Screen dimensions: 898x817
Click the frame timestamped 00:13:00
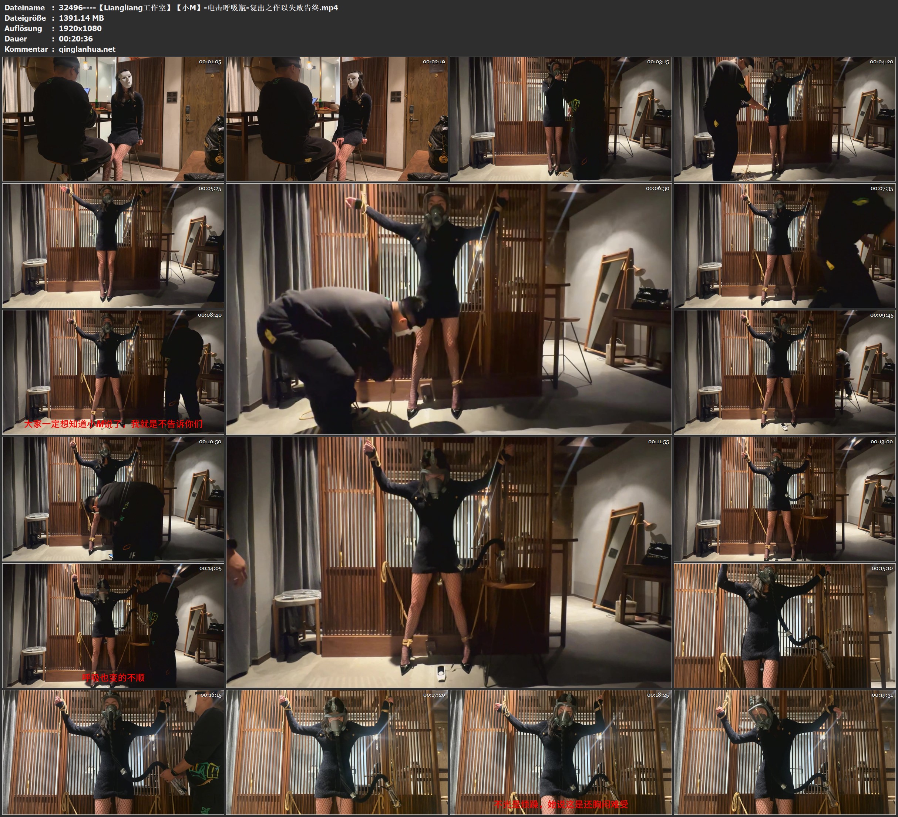click(x=784, y=498)
